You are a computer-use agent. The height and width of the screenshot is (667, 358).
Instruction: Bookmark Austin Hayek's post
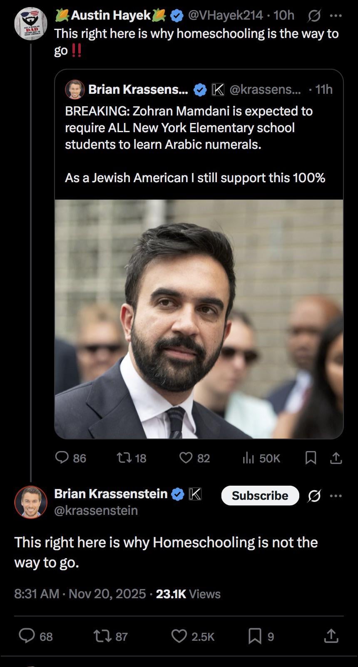pos(311,458)
